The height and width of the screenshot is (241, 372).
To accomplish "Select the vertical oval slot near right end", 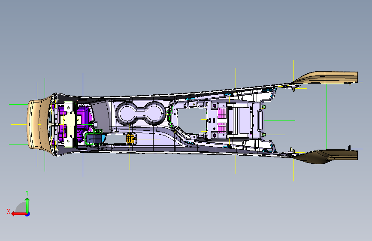I will [260, 120].
